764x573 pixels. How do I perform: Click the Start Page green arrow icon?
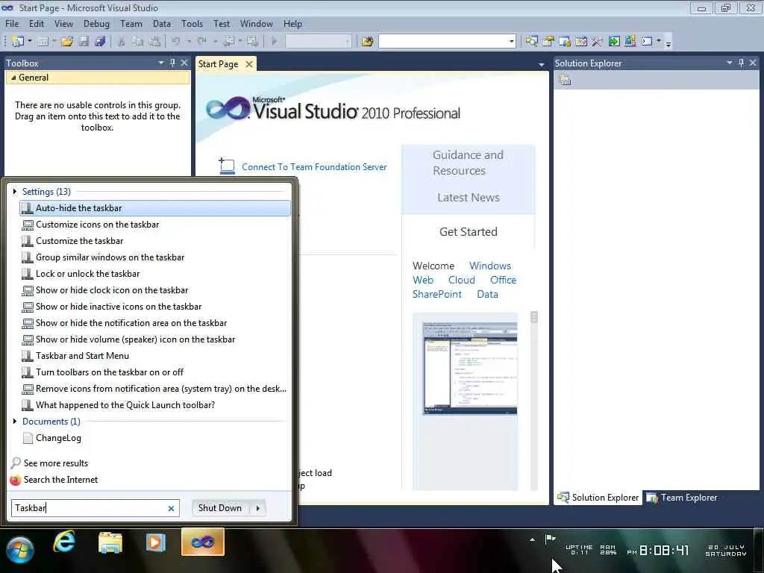point(614,42)
